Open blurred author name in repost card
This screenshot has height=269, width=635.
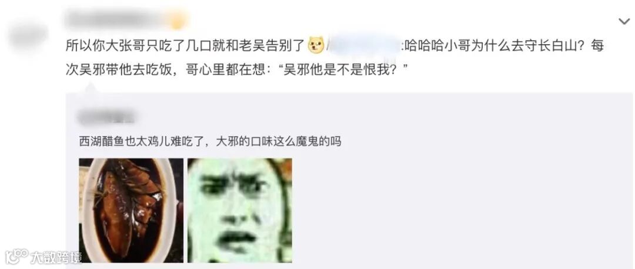(x=106, y=117)
